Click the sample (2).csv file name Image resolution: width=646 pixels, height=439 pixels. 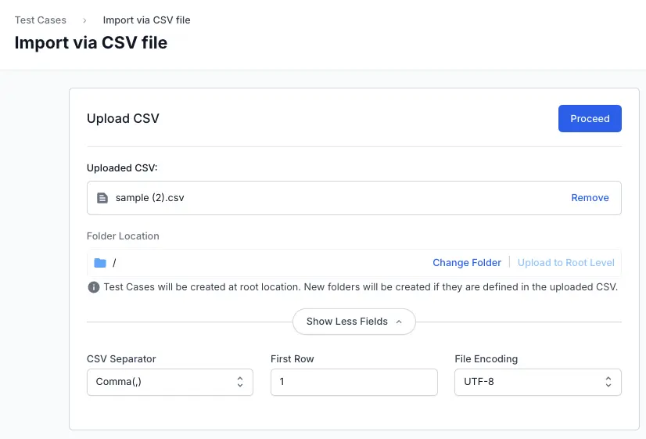pos(150,198)
